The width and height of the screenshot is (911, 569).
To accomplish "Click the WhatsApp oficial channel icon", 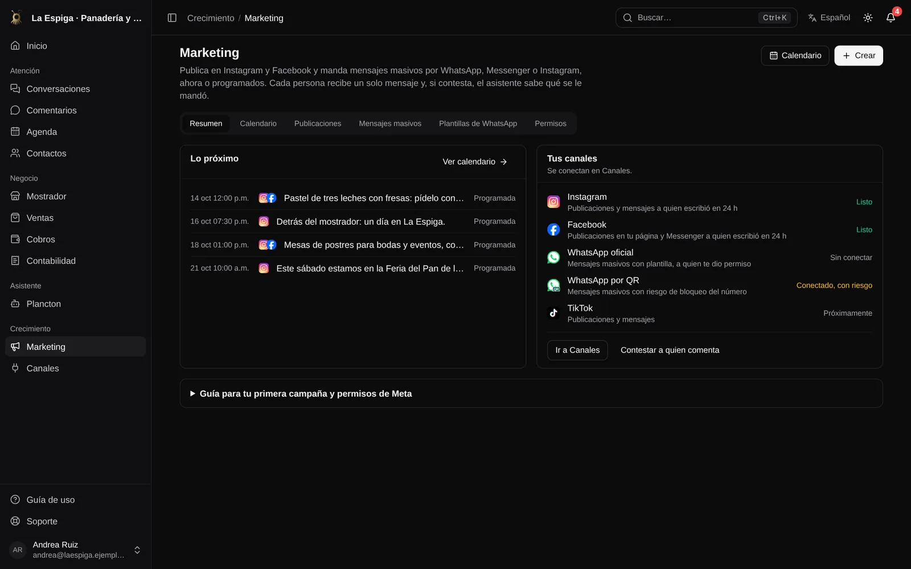I will tap(553, 258).
